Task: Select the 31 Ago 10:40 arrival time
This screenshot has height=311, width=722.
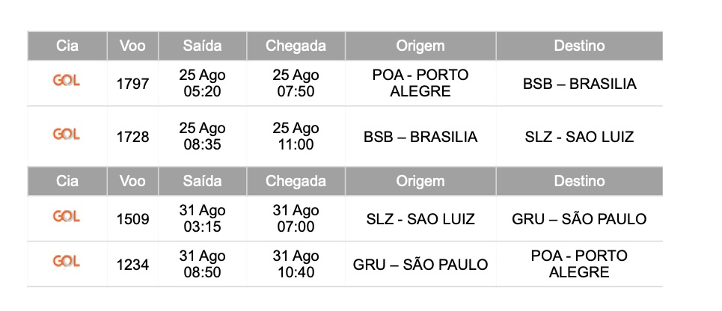Action: 296,264
